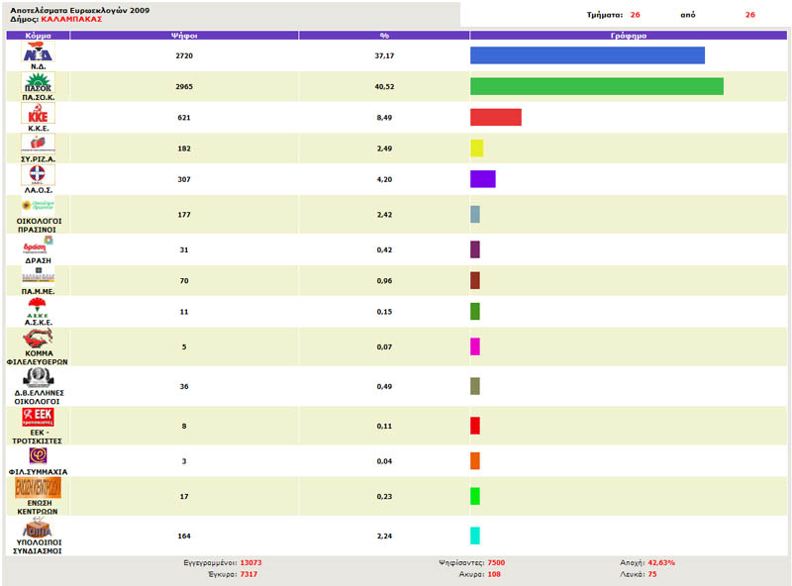Click the ΕΕΚ Τροτσκιστές red logo

pyautogui.click(x=38, y=418)
